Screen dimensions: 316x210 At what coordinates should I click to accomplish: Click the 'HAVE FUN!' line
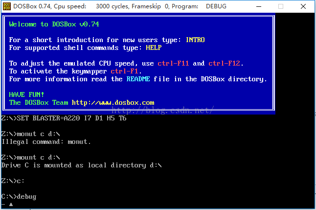26,94
